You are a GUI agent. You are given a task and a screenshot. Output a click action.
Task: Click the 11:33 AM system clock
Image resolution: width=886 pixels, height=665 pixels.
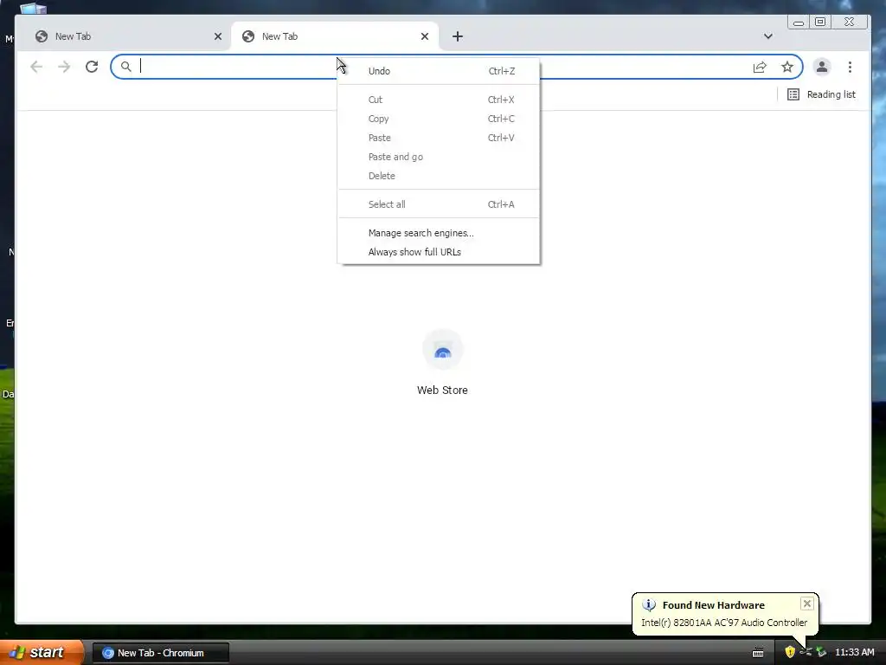pyautogui.click(x=854, y=652)
